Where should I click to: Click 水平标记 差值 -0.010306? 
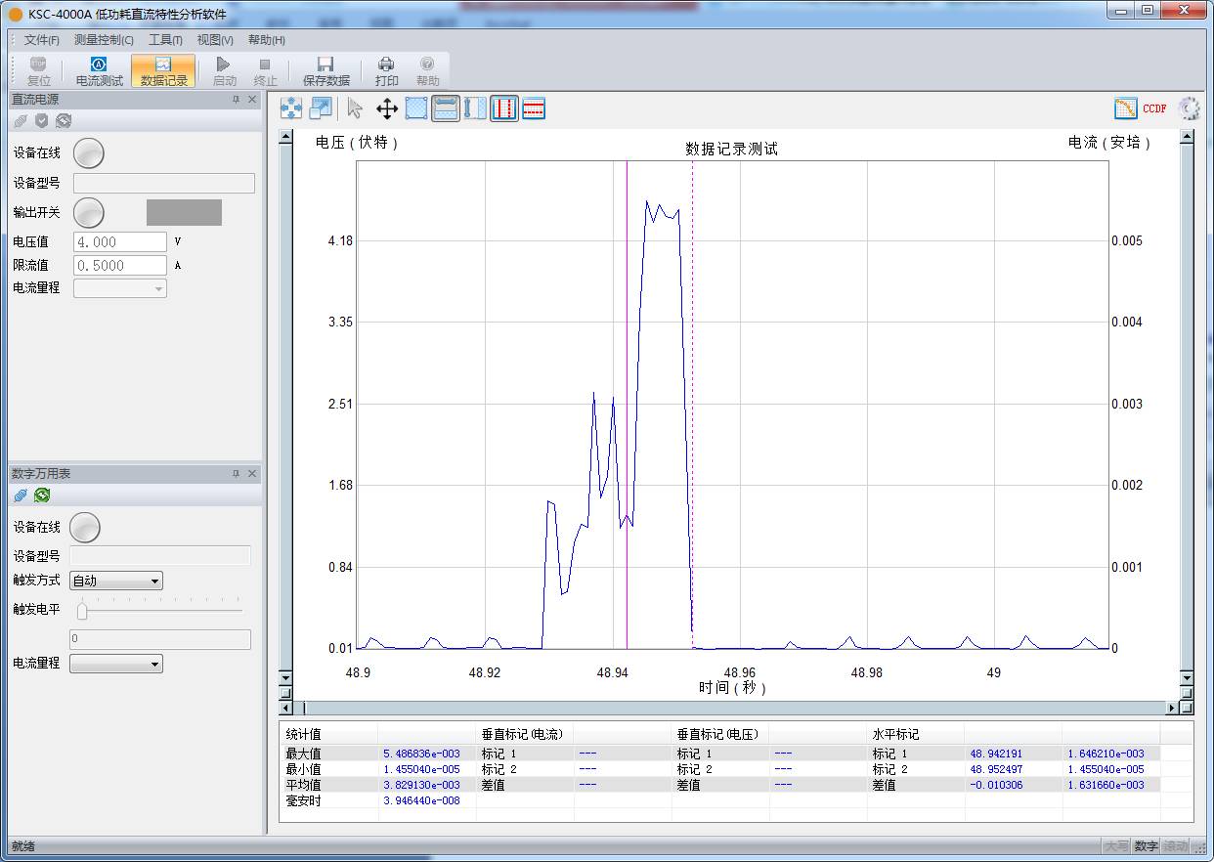coord(996,785)
